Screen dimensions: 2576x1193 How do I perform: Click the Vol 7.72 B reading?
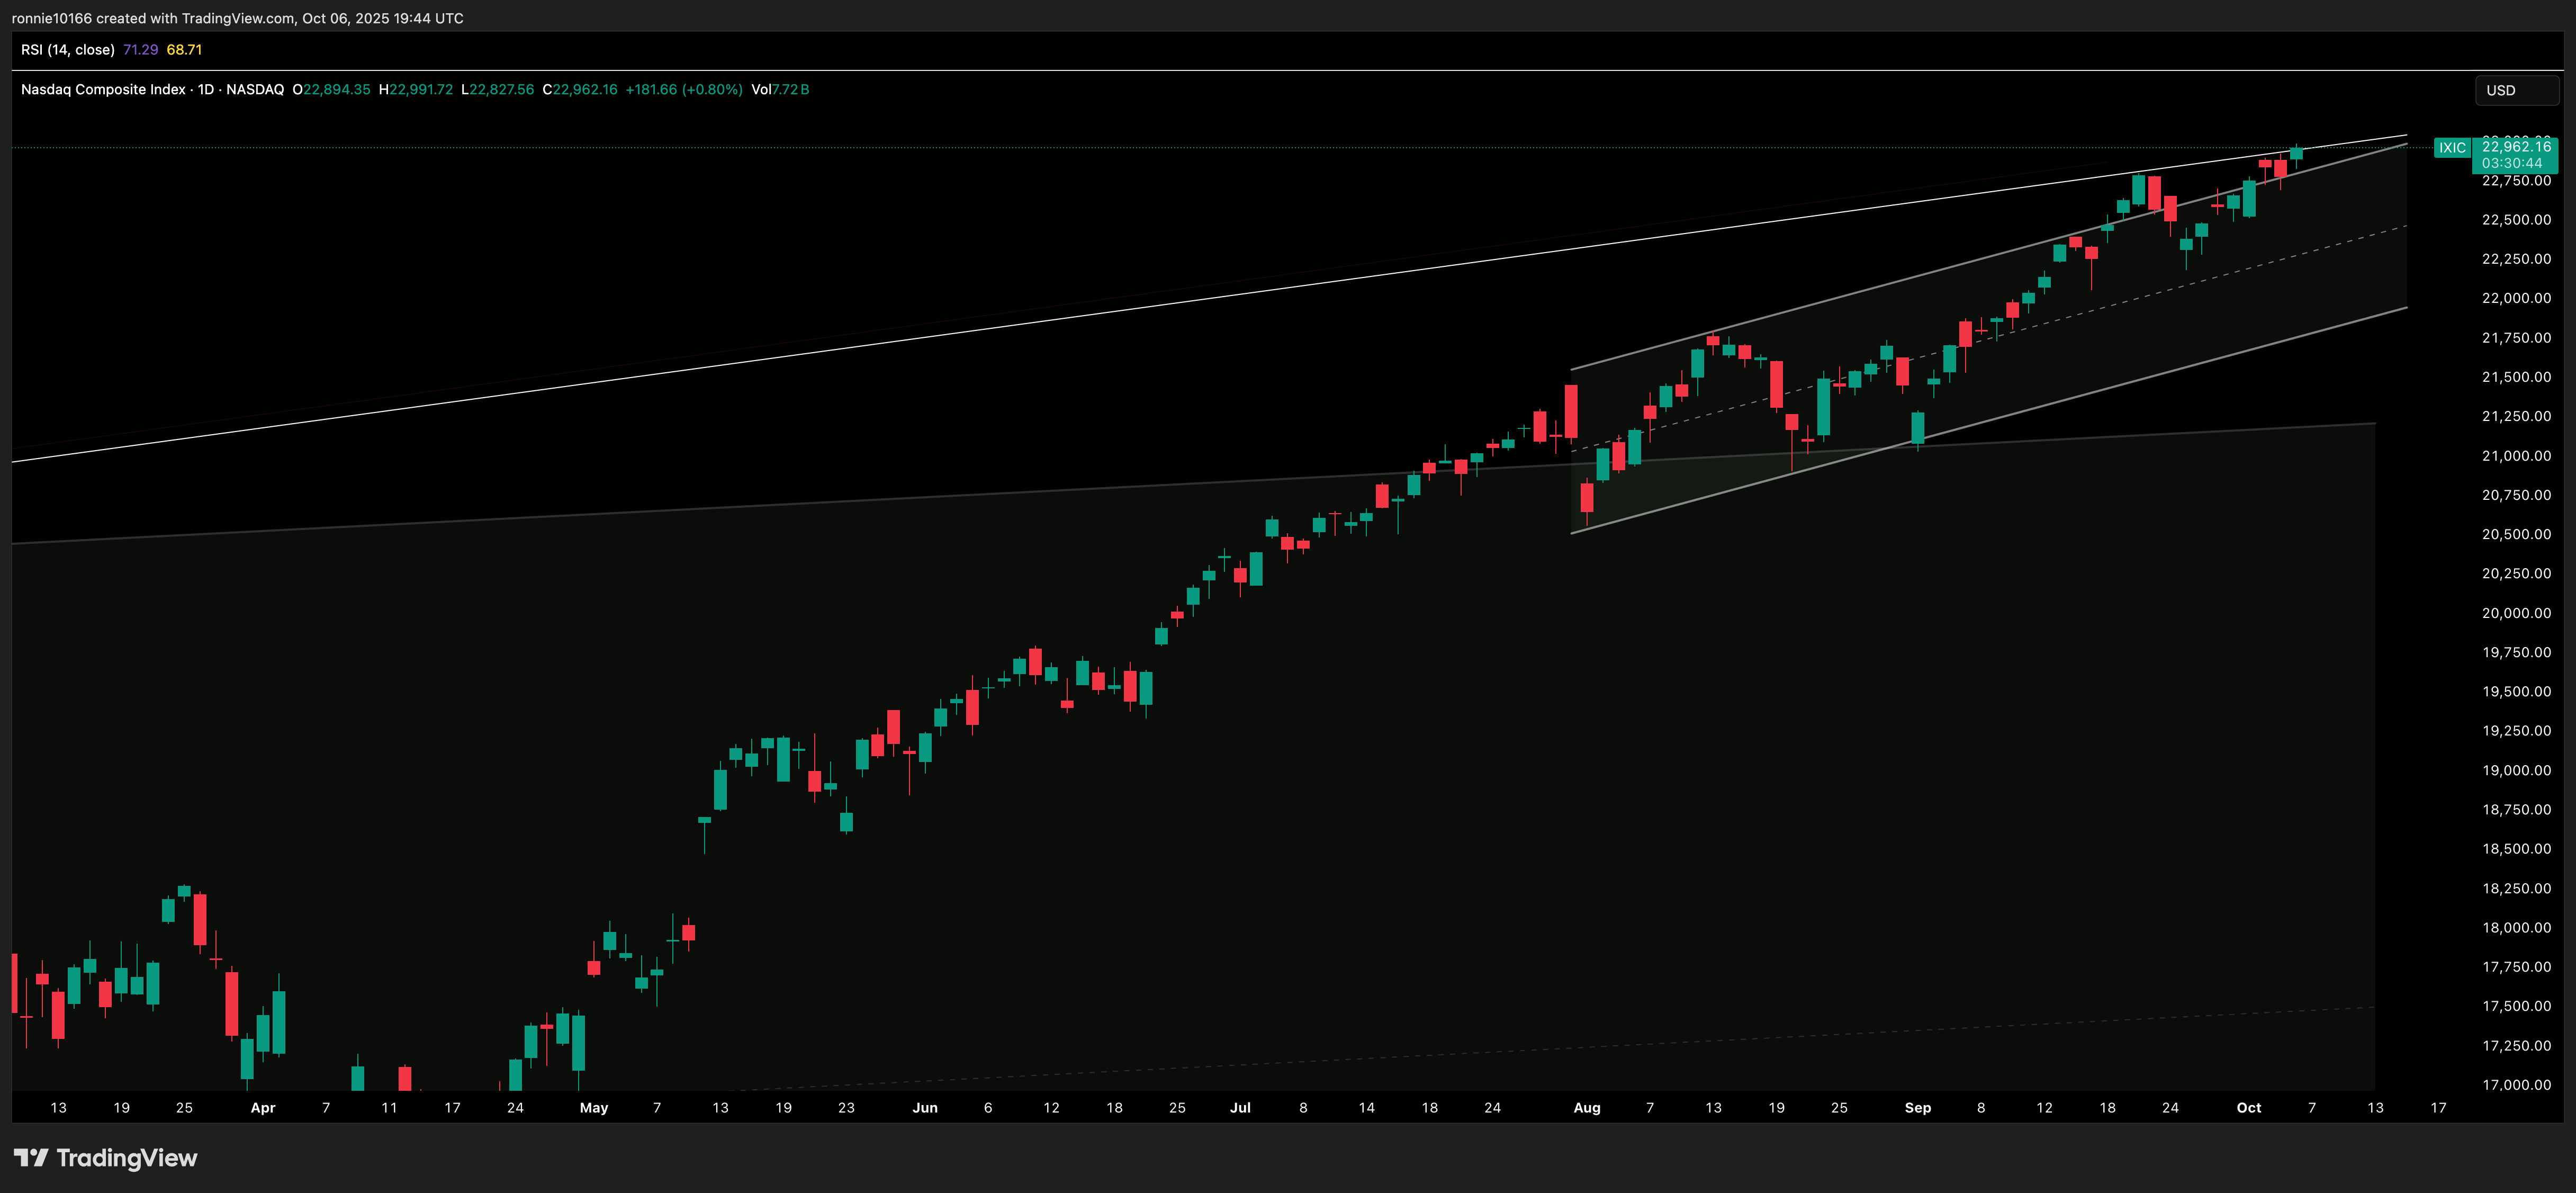tap(780, 90)
